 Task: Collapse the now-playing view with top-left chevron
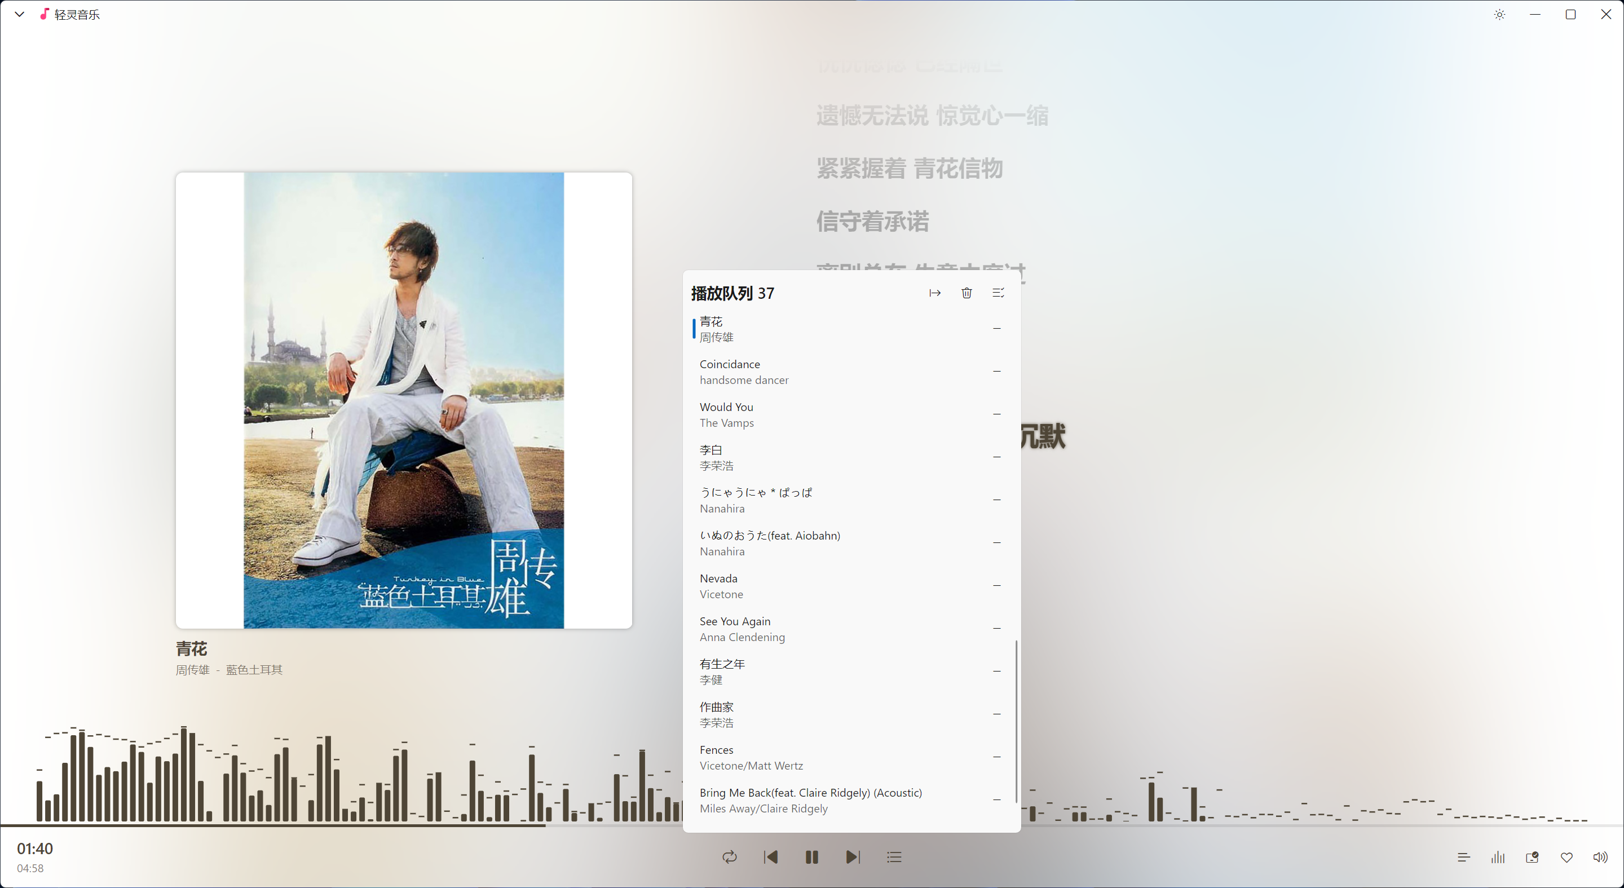[x=20, y=14]
